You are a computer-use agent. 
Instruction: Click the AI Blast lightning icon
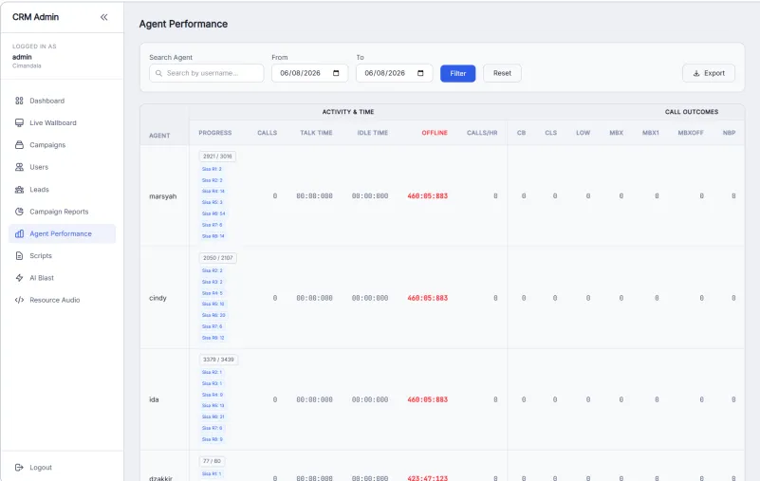pyautogui.click(x=19, y=278)
